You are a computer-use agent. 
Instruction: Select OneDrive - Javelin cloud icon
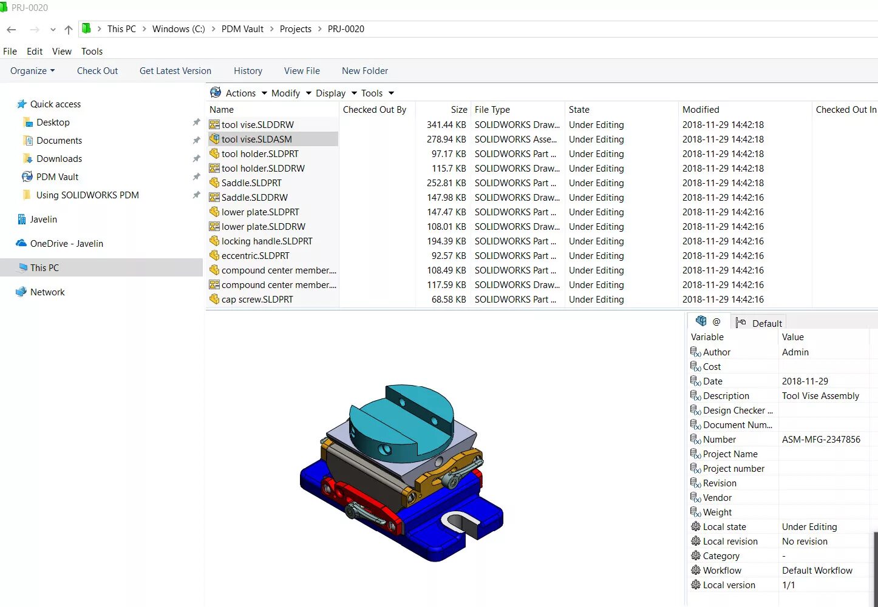coord(21,243)
